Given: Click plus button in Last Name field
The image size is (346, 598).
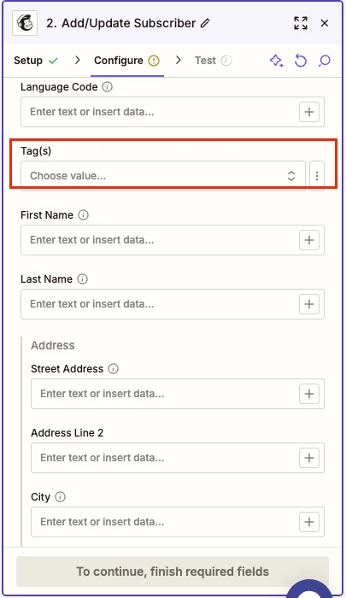Looking at the screenshot, I should pos(309,304).
